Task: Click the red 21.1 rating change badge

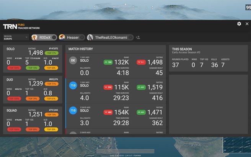Action: coord(141,62)
